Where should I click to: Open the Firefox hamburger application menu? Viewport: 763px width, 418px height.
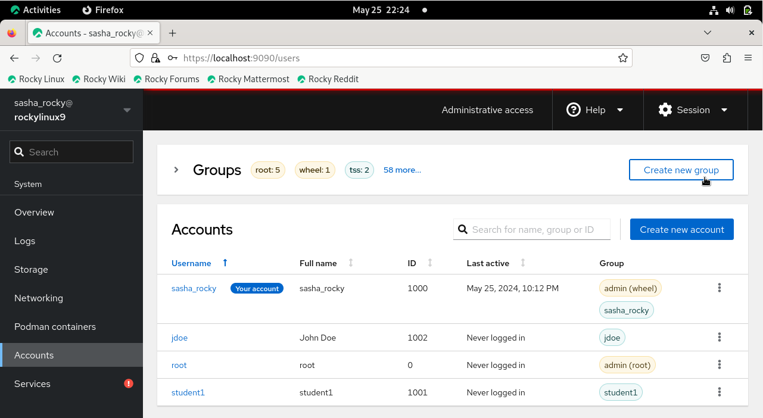click(x=748, y=58)
